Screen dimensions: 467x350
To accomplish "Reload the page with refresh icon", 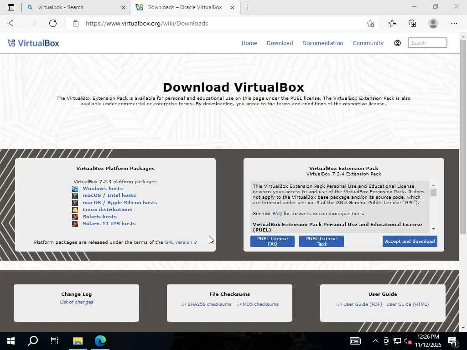I will point(53,23).
